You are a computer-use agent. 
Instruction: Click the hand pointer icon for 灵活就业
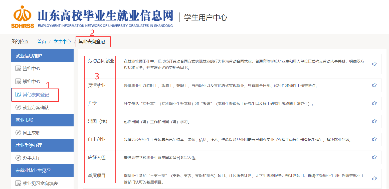pyautogui.click(x=374, y=85)
